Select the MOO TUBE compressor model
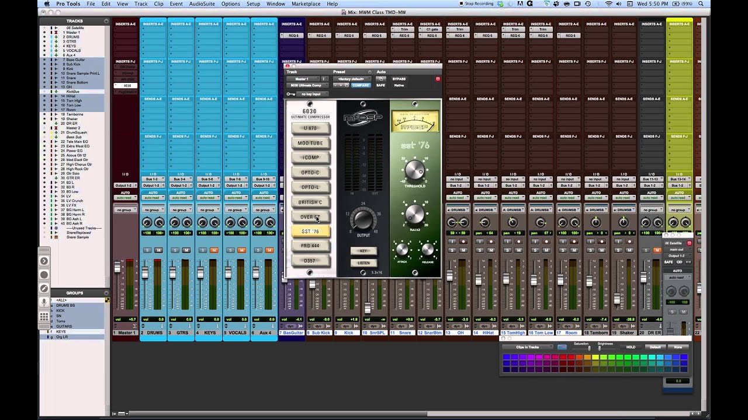Viewport: 748px width, 420px height. coord(310,143)
